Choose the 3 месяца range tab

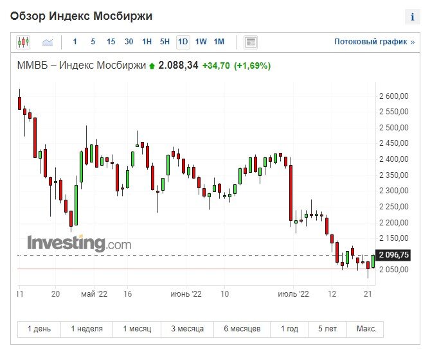(x=188, y=329)
